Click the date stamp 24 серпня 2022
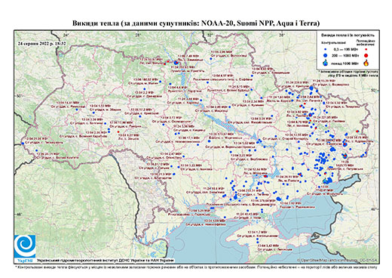 pos(41,43)
